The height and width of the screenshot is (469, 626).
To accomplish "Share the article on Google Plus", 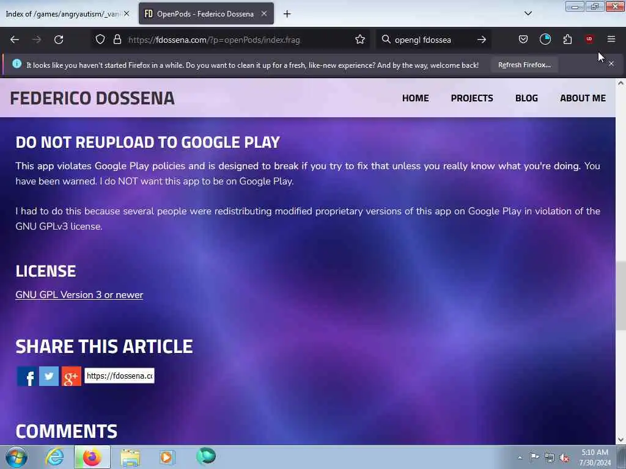I will (72, 376).
